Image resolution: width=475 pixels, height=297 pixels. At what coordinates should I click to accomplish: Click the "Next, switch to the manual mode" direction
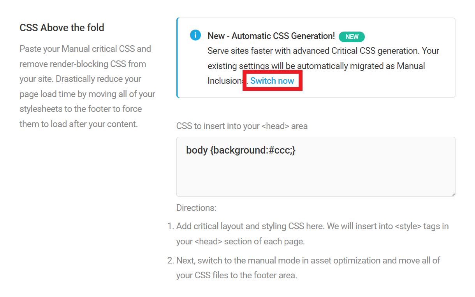308,260
